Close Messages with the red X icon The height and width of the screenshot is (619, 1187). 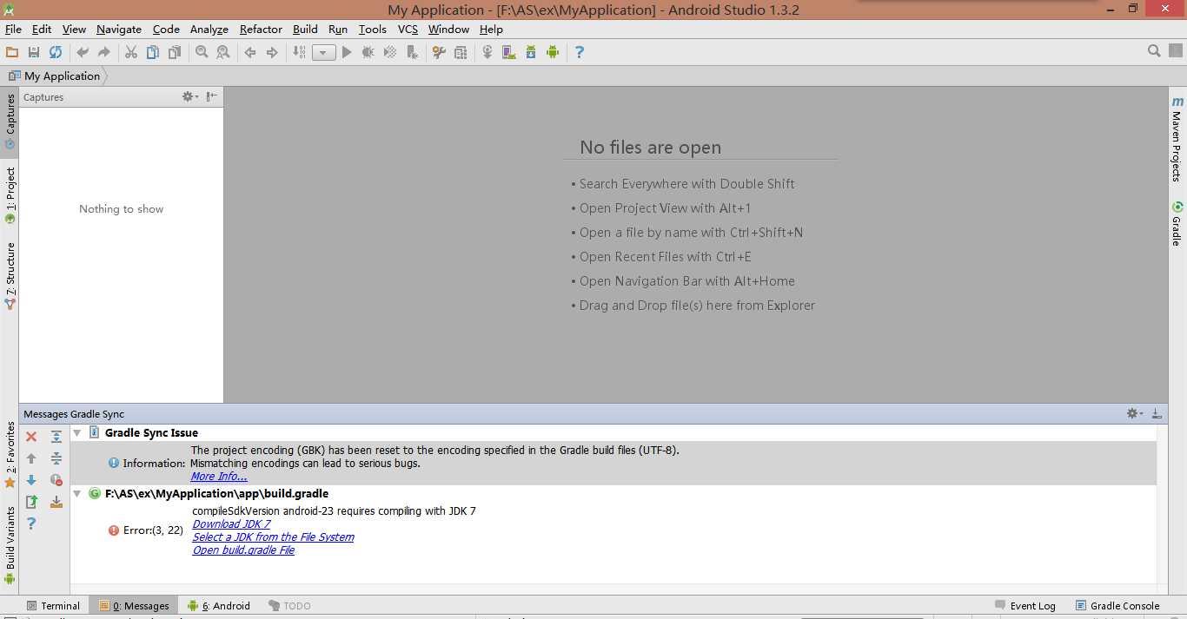coord(31,437)
